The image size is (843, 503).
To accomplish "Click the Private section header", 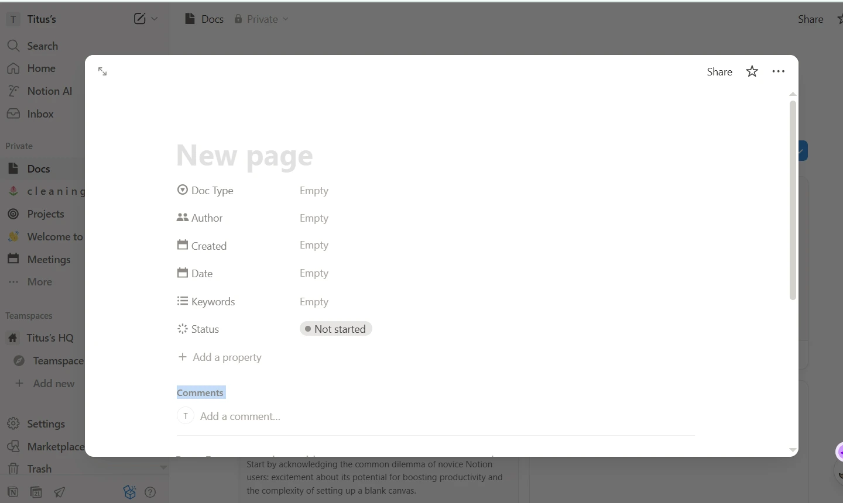I will click(19, 146).
